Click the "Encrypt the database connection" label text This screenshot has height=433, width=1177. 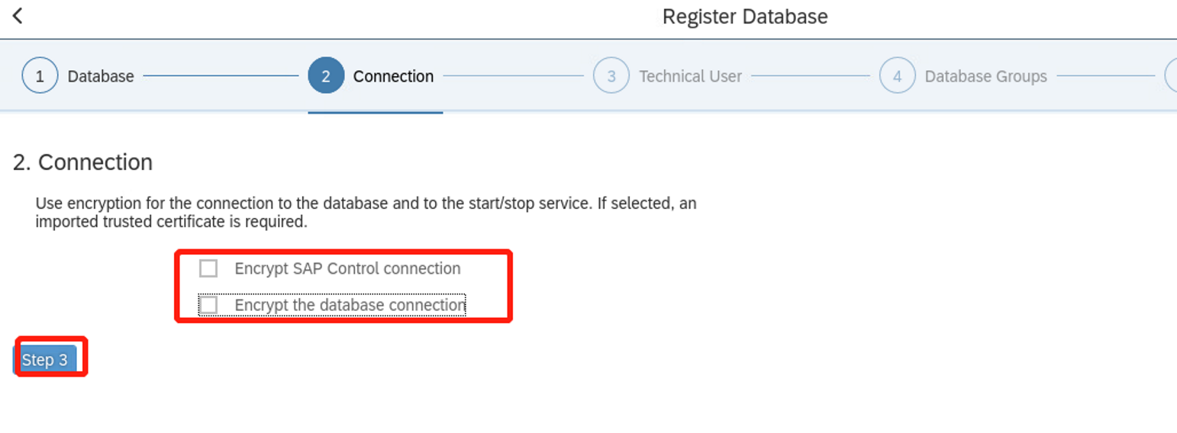(x=350, y=305)
